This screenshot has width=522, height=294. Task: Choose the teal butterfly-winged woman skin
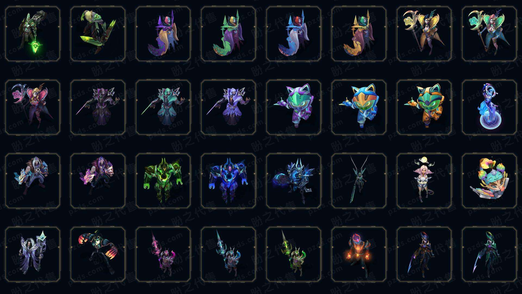tap(489, 34)
